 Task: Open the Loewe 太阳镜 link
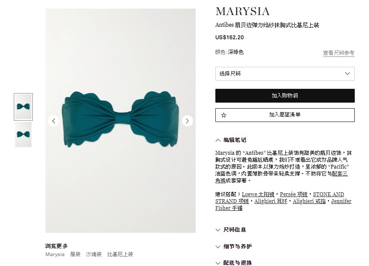[x=258, y=194]
